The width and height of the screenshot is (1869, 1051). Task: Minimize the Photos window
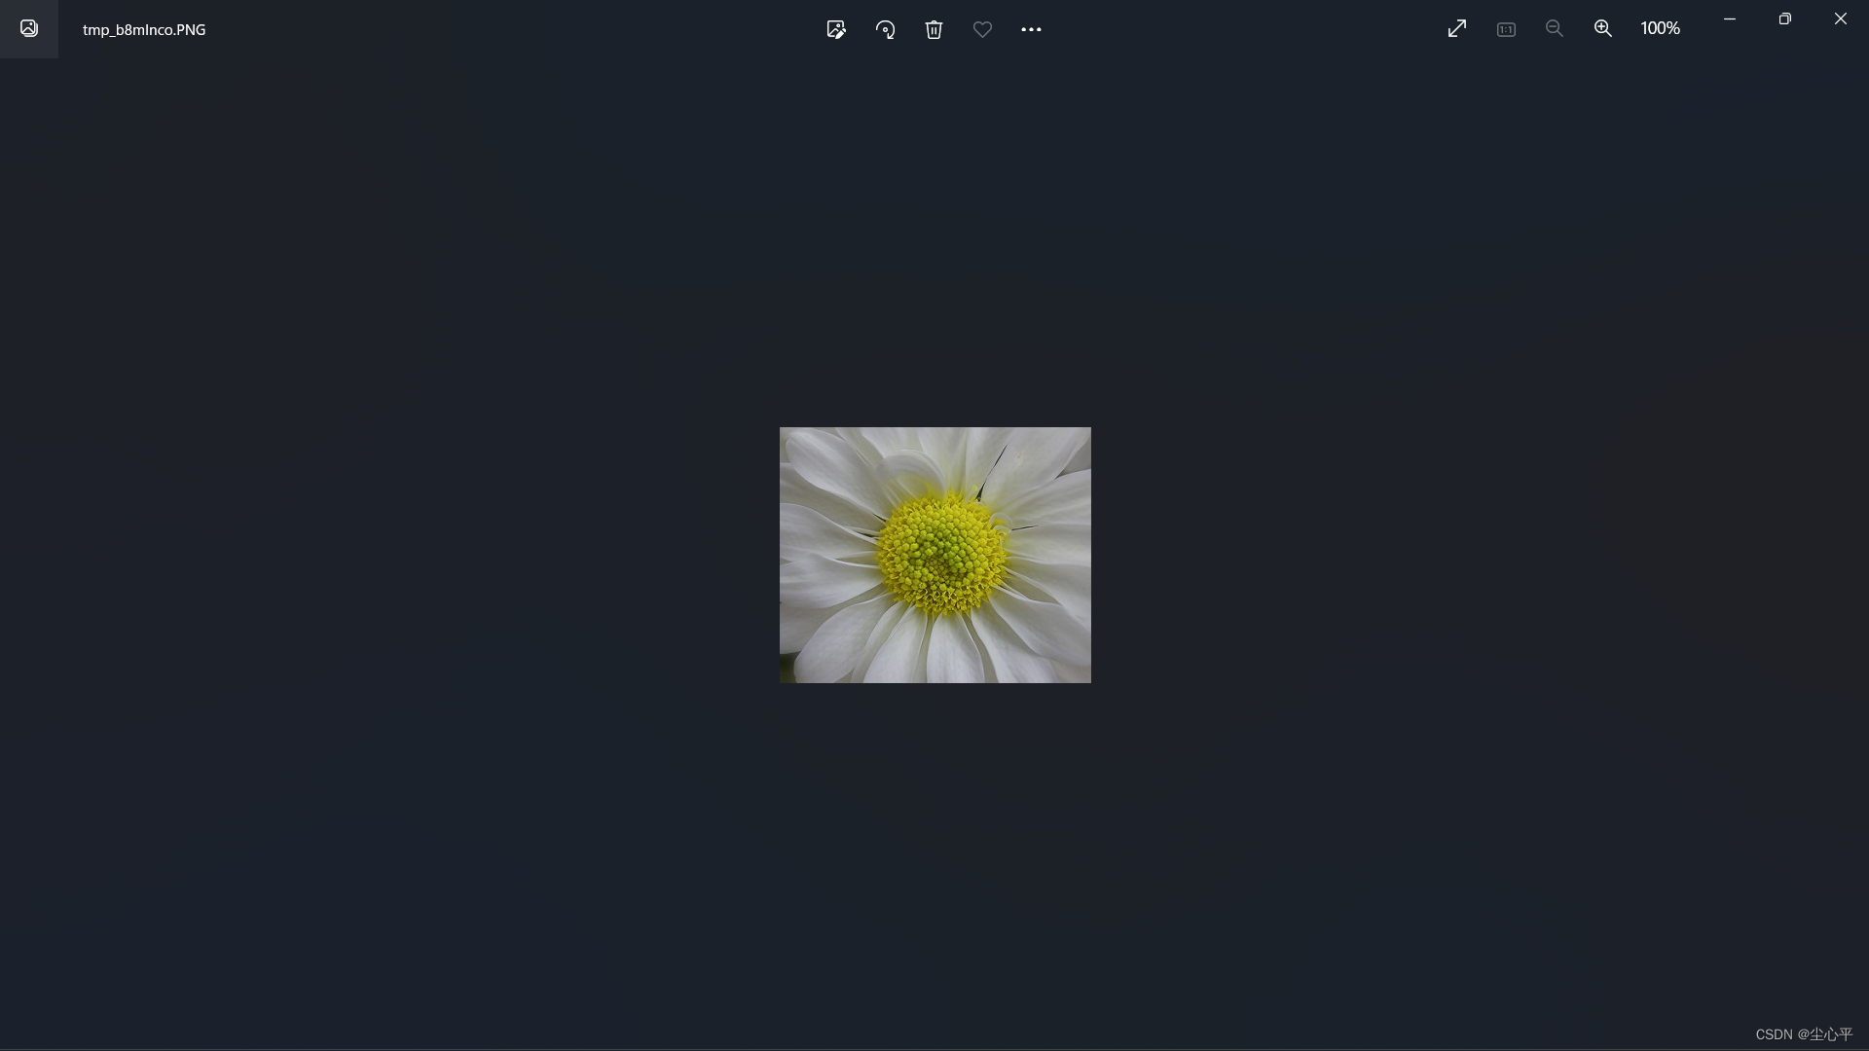point(1730,18)
